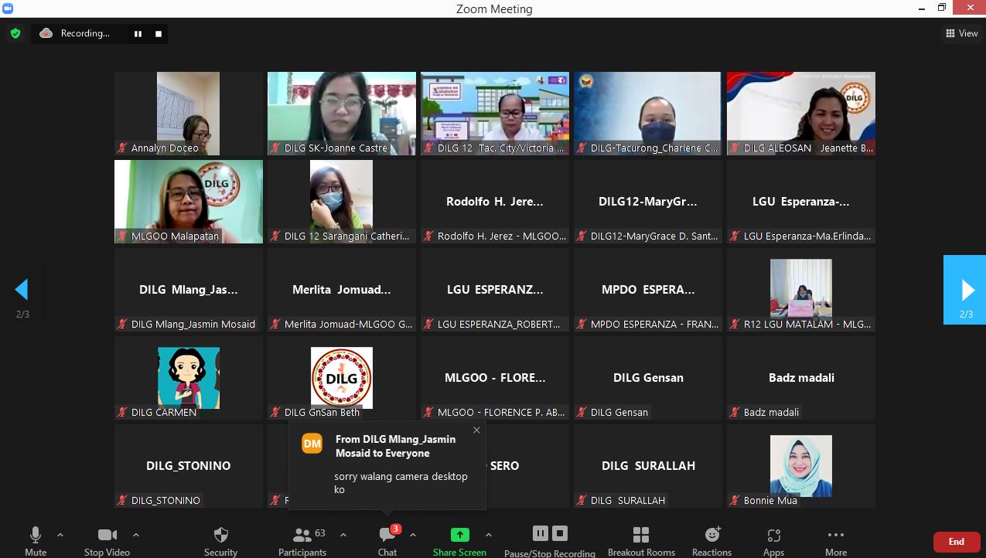This screenshot has height=558, width=986.
Task: Open Reactions menu
Action: tap(711, 540)
